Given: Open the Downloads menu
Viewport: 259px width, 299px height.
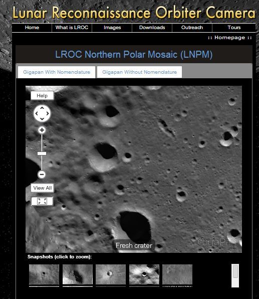Looking at the screenshot, I should click(x=152, y=28).
